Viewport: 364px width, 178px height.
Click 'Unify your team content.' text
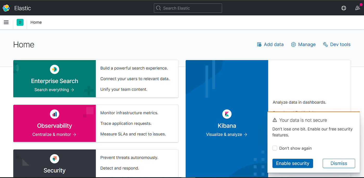124,89
